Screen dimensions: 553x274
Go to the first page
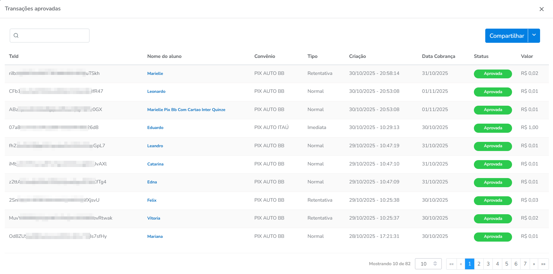451,264
